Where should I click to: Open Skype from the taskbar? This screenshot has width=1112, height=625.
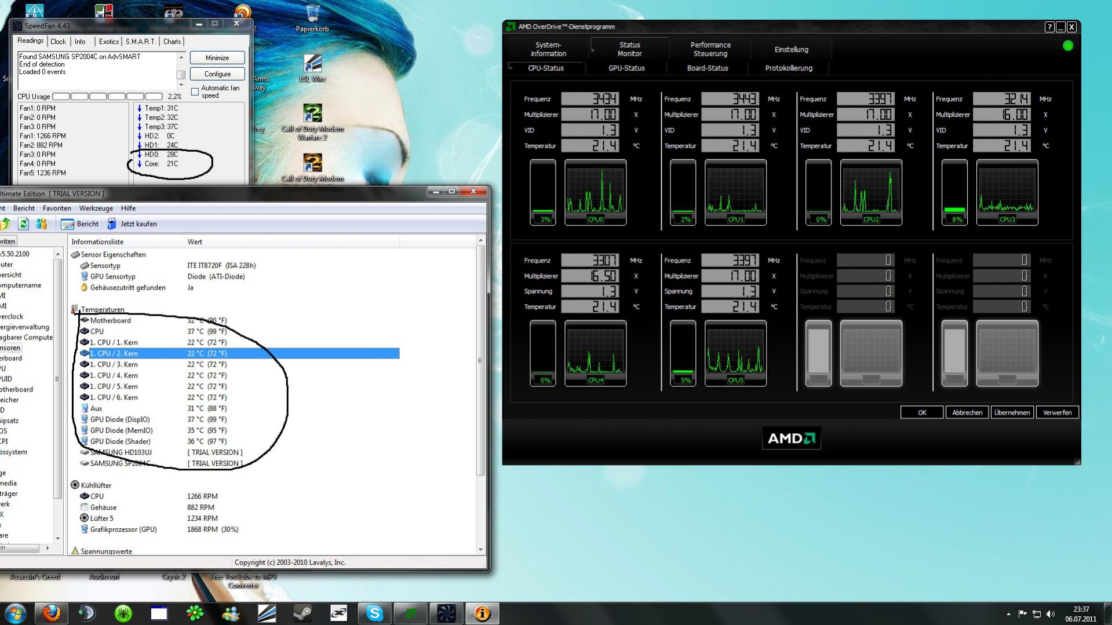[x=375, y=613]
